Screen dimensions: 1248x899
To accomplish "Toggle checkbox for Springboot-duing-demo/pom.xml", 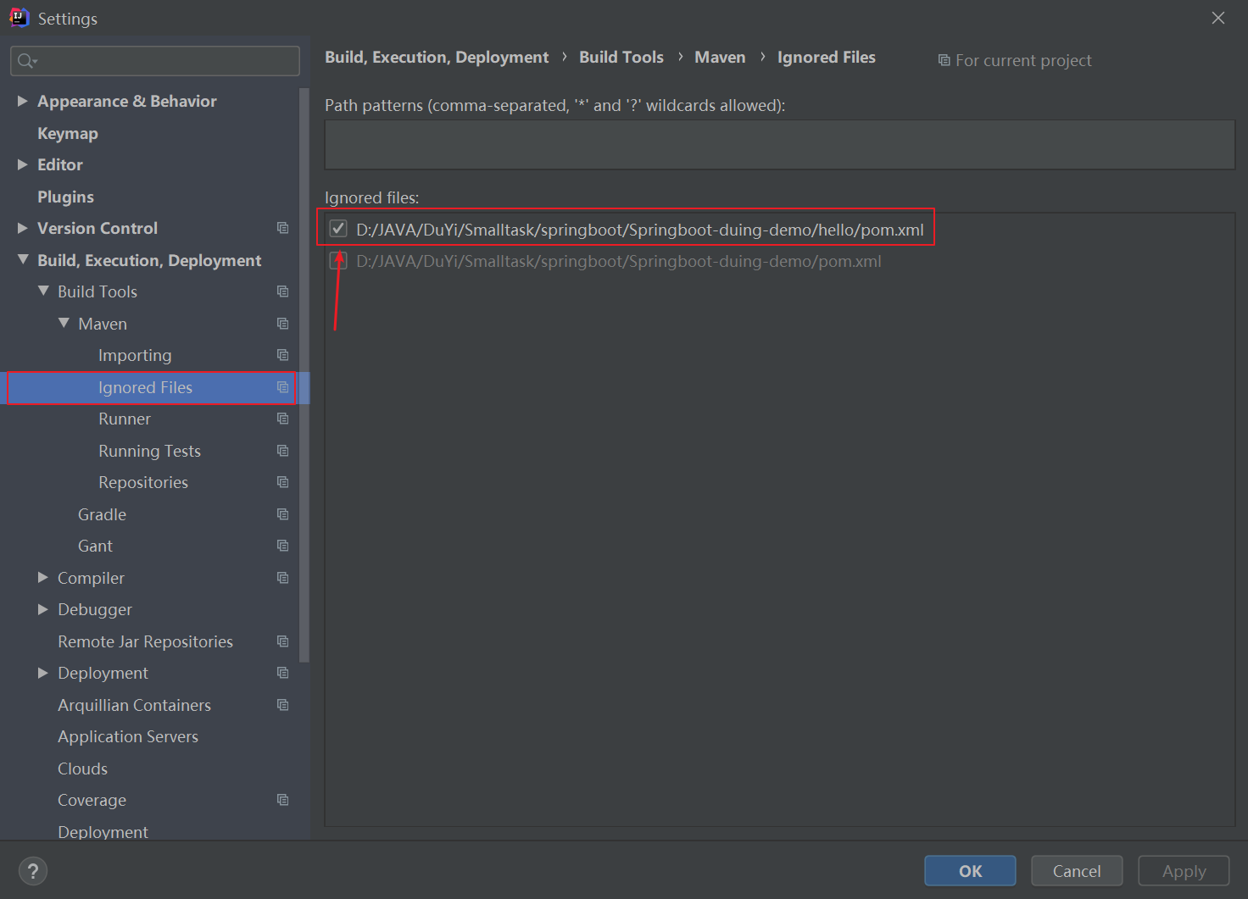I will tap(338, 261).
